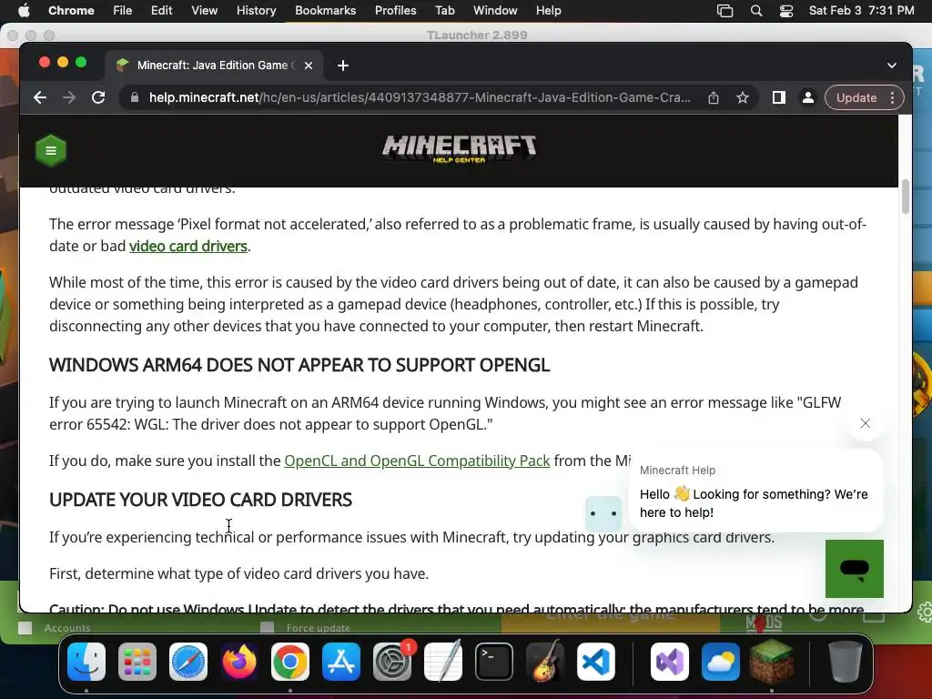Expand the tab search chevron
This screenshot has height=699, width=932.
(892, 66)
